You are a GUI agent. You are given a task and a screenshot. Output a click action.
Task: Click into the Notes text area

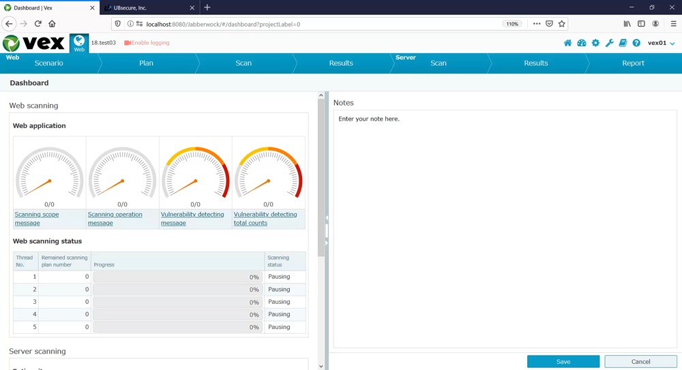tap(505, 225)
